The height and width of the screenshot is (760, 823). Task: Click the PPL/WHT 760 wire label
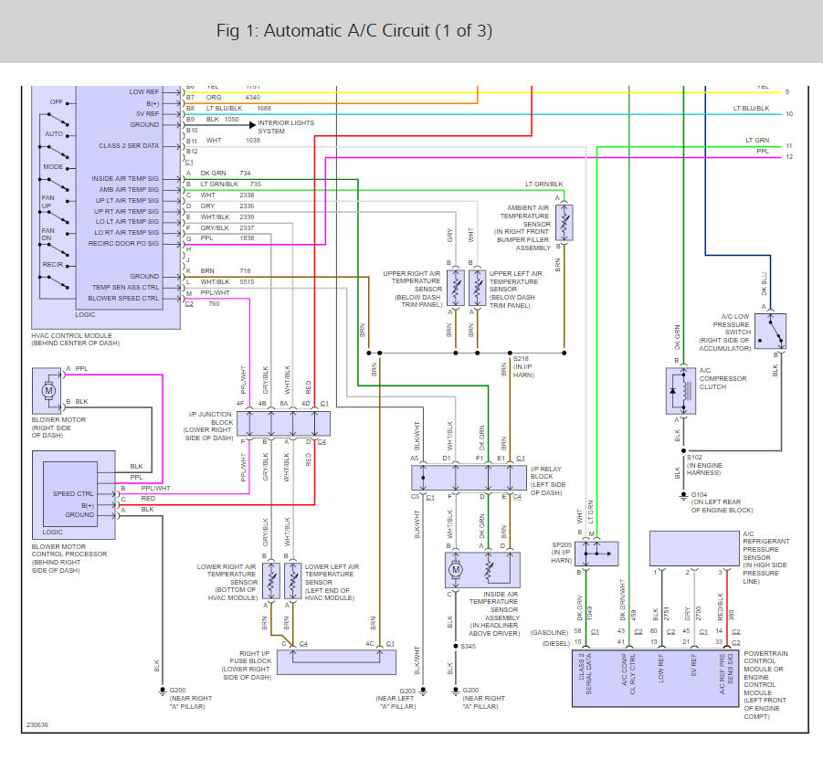point(214,298)
